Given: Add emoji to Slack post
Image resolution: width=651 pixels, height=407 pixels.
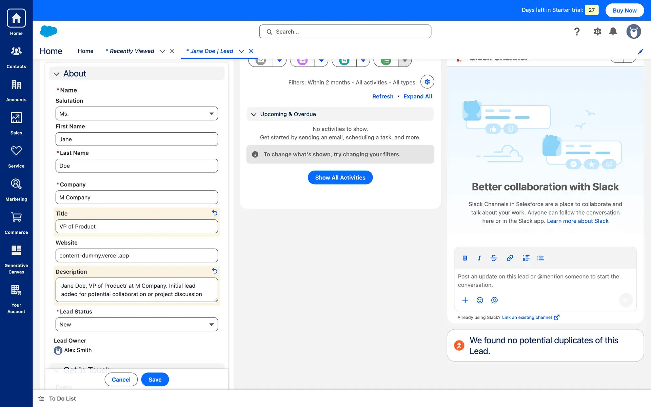Looking at the screenshot, I should pyautogui.click(x=480, y=300).
